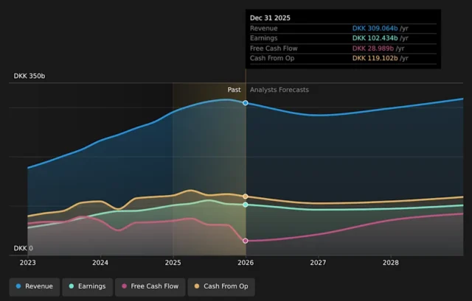Toggle the Revenue series in the legend
The height and width of the screenshot is (301, 472).
click(33, 286)
